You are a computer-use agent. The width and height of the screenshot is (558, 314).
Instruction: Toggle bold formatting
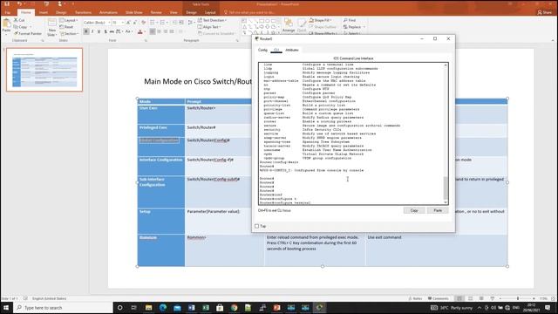coord(86,31)
